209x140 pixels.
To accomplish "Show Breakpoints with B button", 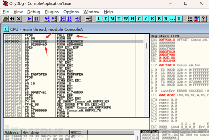I will pos(159,19).
